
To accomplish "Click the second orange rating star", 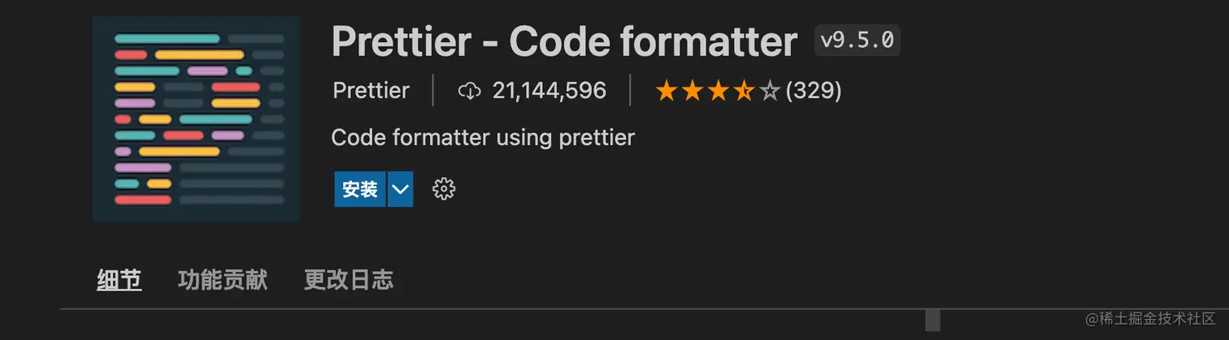I will (x=693, y=91).
